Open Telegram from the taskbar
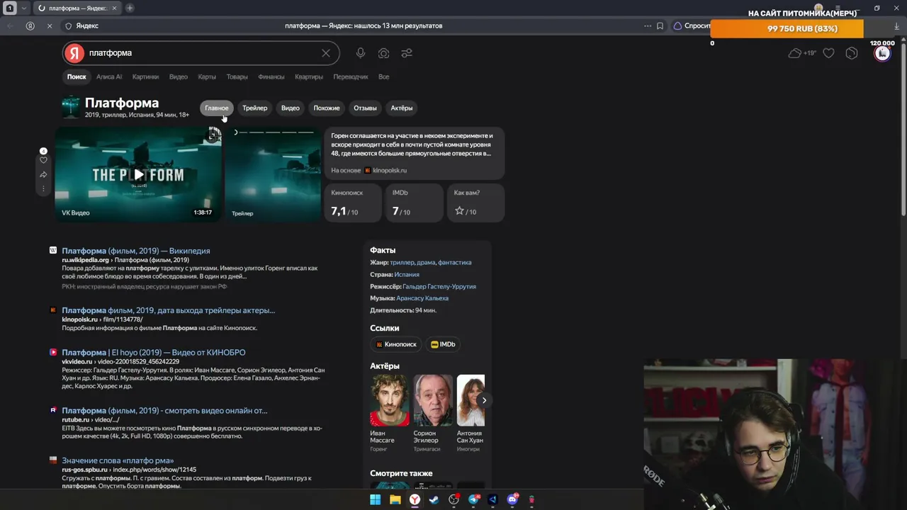This screenshot has height=510, width=907. click(x=473, y=499)
